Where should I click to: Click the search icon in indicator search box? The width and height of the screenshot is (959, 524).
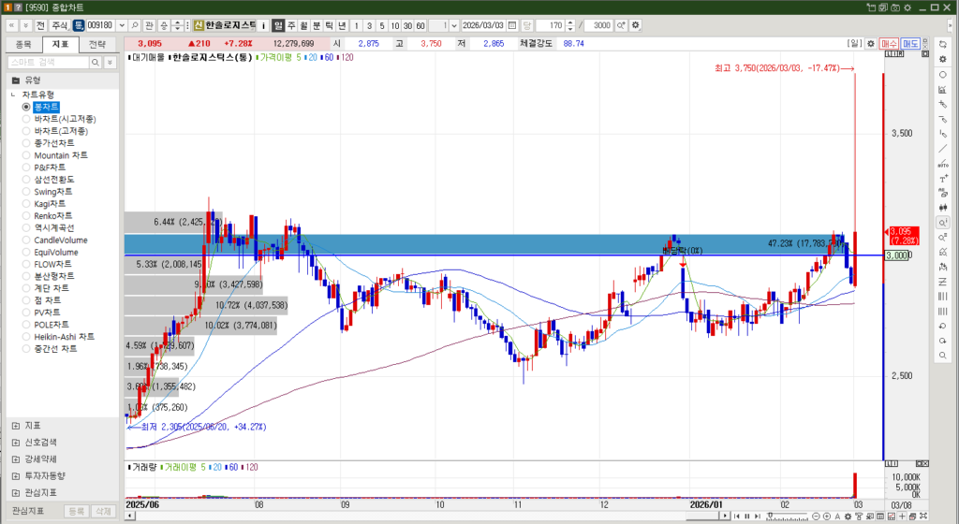coord(95,62)
